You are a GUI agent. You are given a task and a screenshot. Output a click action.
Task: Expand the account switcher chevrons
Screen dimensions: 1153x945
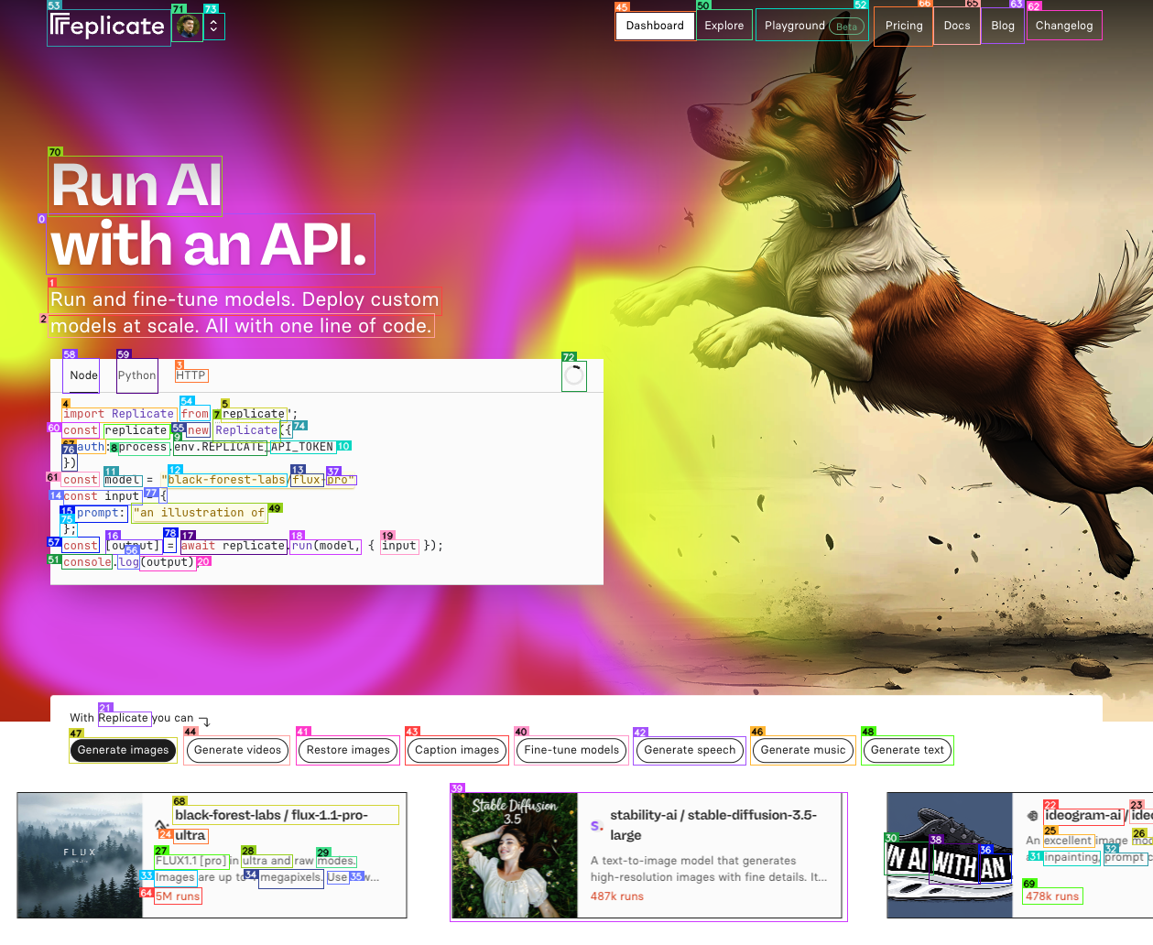(213, 27)
